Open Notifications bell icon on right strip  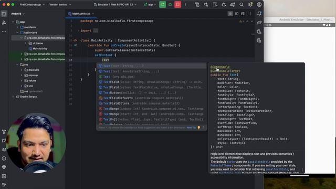tap(259, 14)
